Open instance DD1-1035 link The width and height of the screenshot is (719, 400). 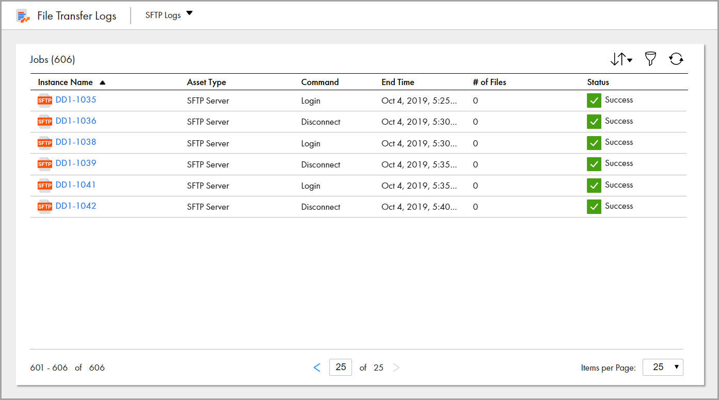[76, 99]
